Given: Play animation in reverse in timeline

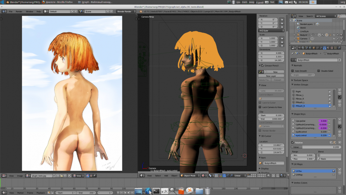Looking at the screenshot, I should (125, 193).
